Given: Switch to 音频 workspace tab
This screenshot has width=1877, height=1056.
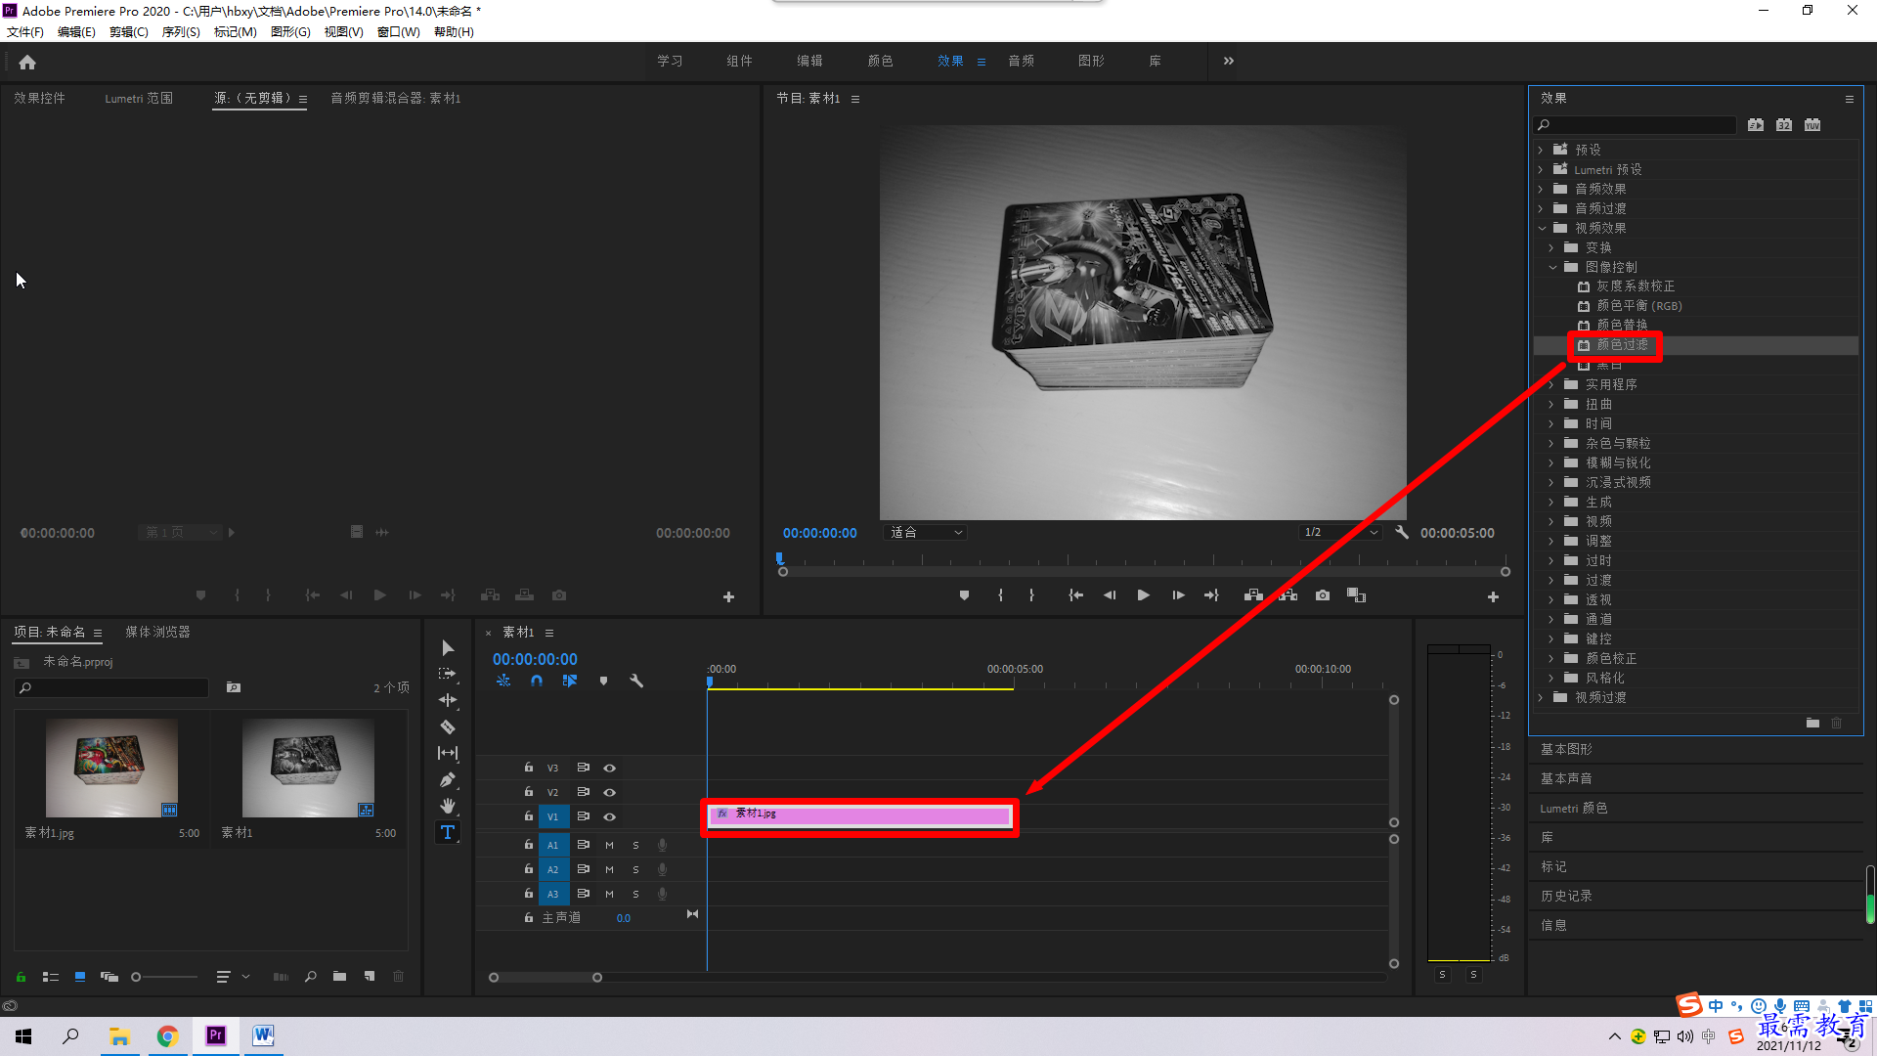Looking at the screenshot, I should 1021,61.
